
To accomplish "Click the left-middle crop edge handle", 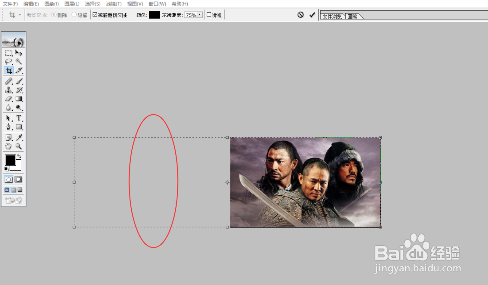I will 74,182.
